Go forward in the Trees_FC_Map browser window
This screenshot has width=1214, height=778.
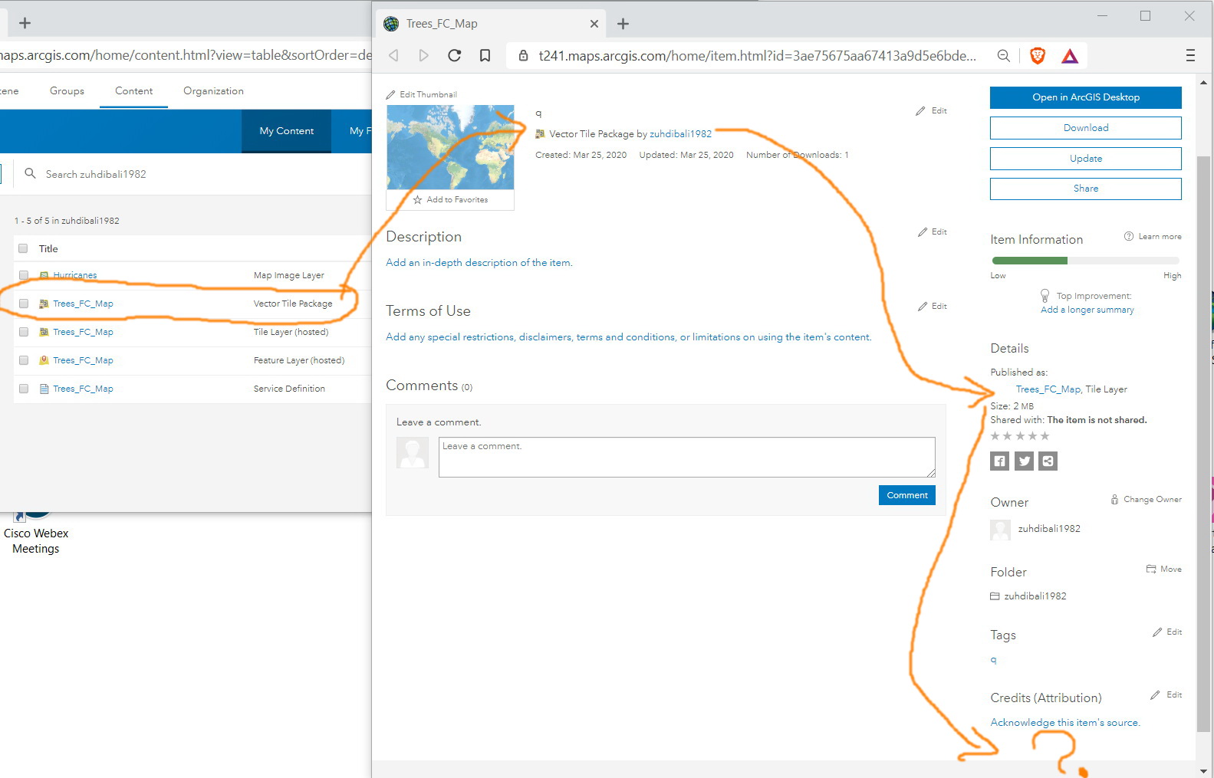click(423, 55)
